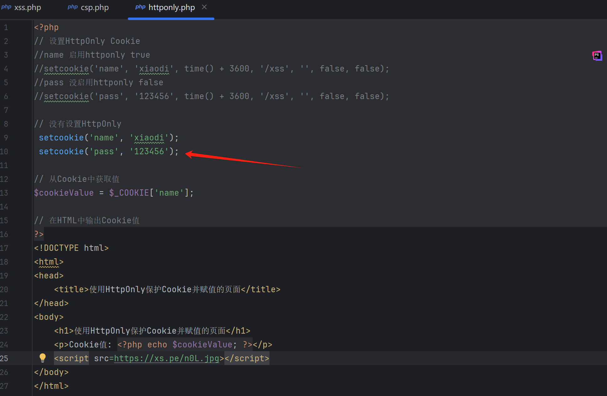Click line number 9 in the gutter
The width and height of the screenshot is (607, 396).
(x=6, y=138)
